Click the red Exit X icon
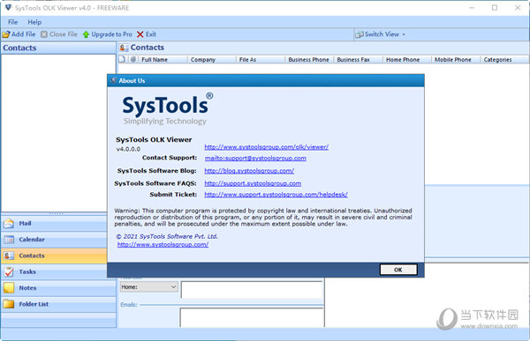The image size is (530, 341). click(x=140, y=34)
